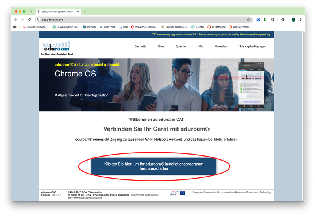The image size is (316, 216).
Task: Open the Vodafone Firmenk bookmark
Action: pyautogui.click(x=144, y=27)
